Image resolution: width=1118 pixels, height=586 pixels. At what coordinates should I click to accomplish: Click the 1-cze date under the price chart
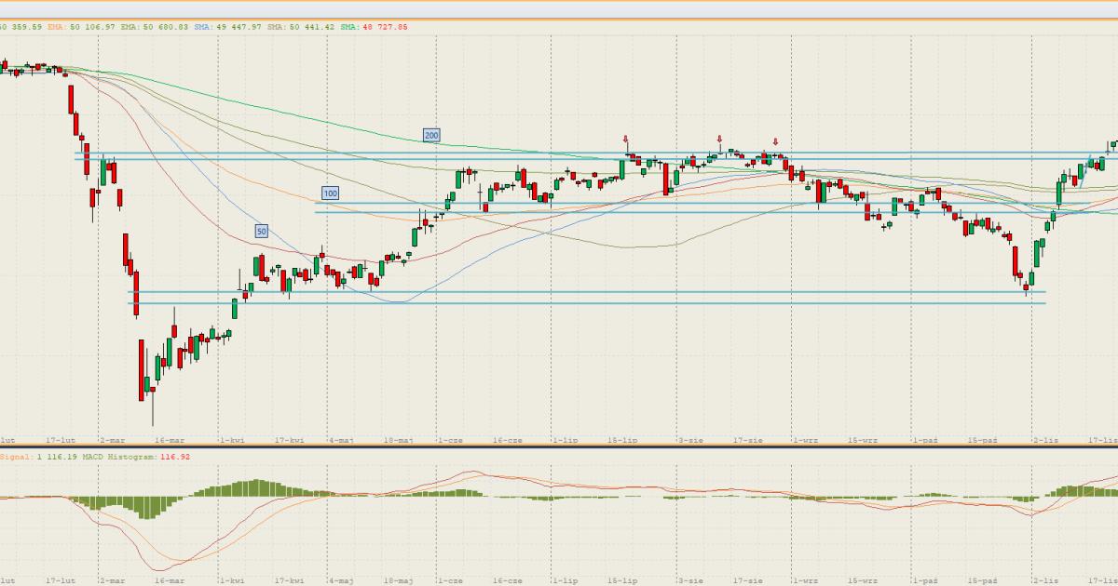(x=451, y=438)
